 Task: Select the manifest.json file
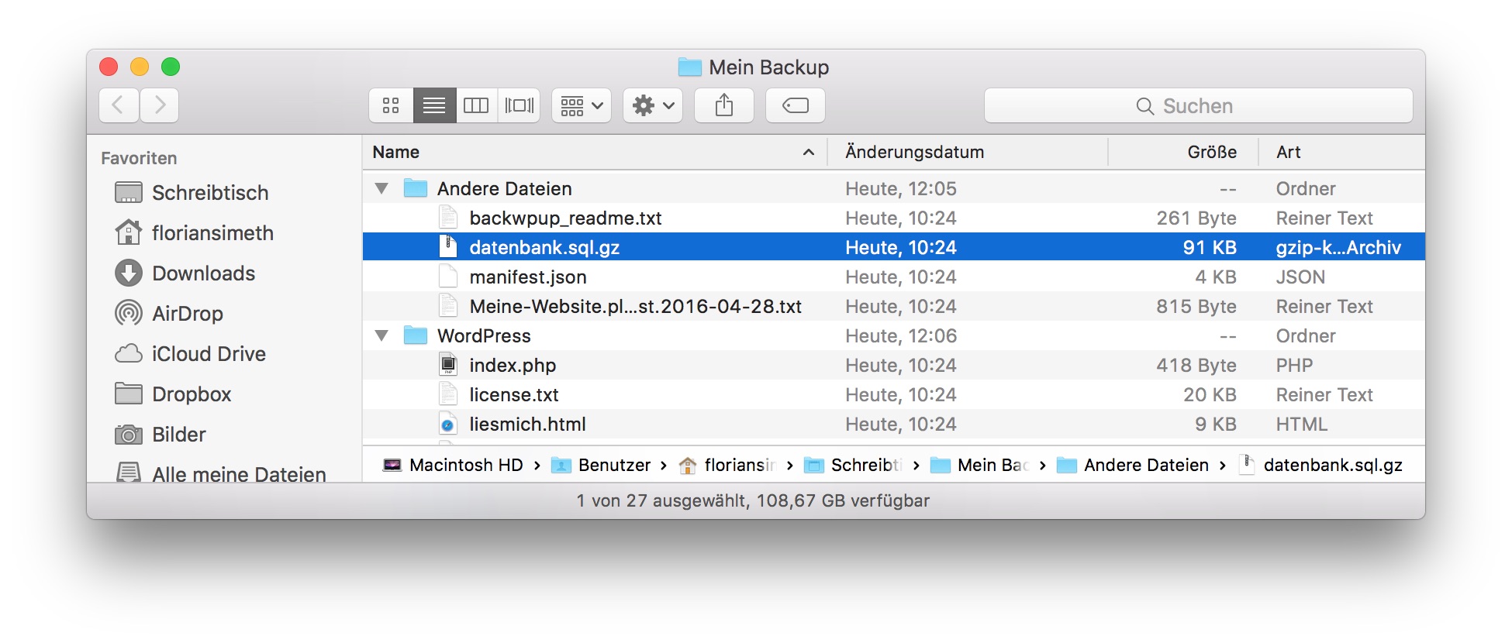[x=527, y=277]
